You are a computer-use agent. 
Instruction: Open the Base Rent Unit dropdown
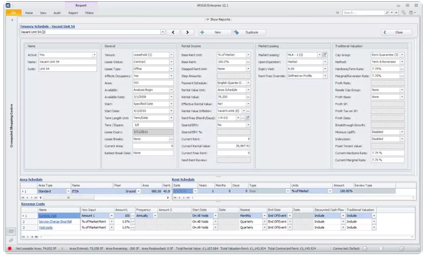click(x=248, y=55)
